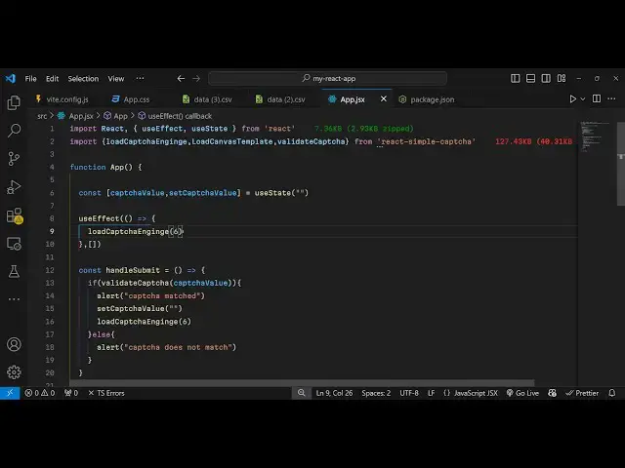Open TS Errors status item
The height and width of the screenshot is (468, 625).
click(106, 393)
